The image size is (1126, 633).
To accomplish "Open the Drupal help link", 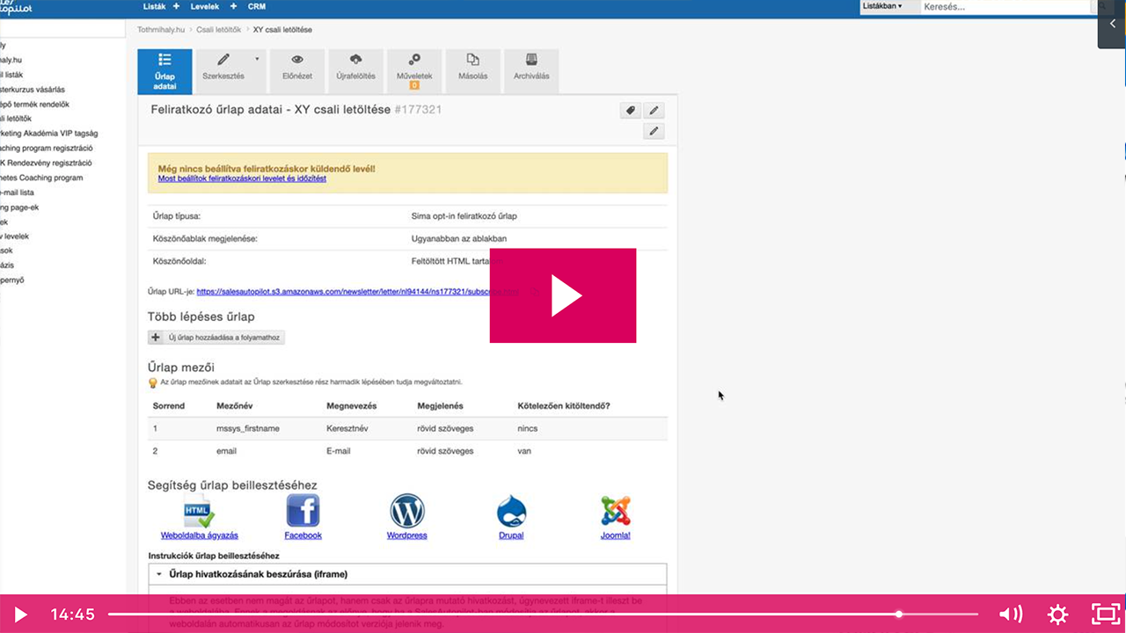I will 511,535.
